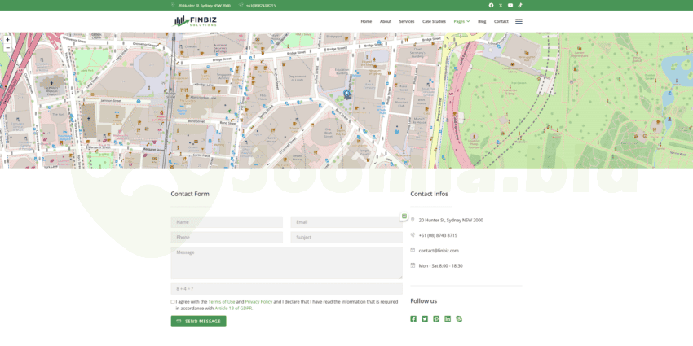Zoom in on the map
Image resolution: width=693 pixels, height=346 pixels.
tap(7, 39)
